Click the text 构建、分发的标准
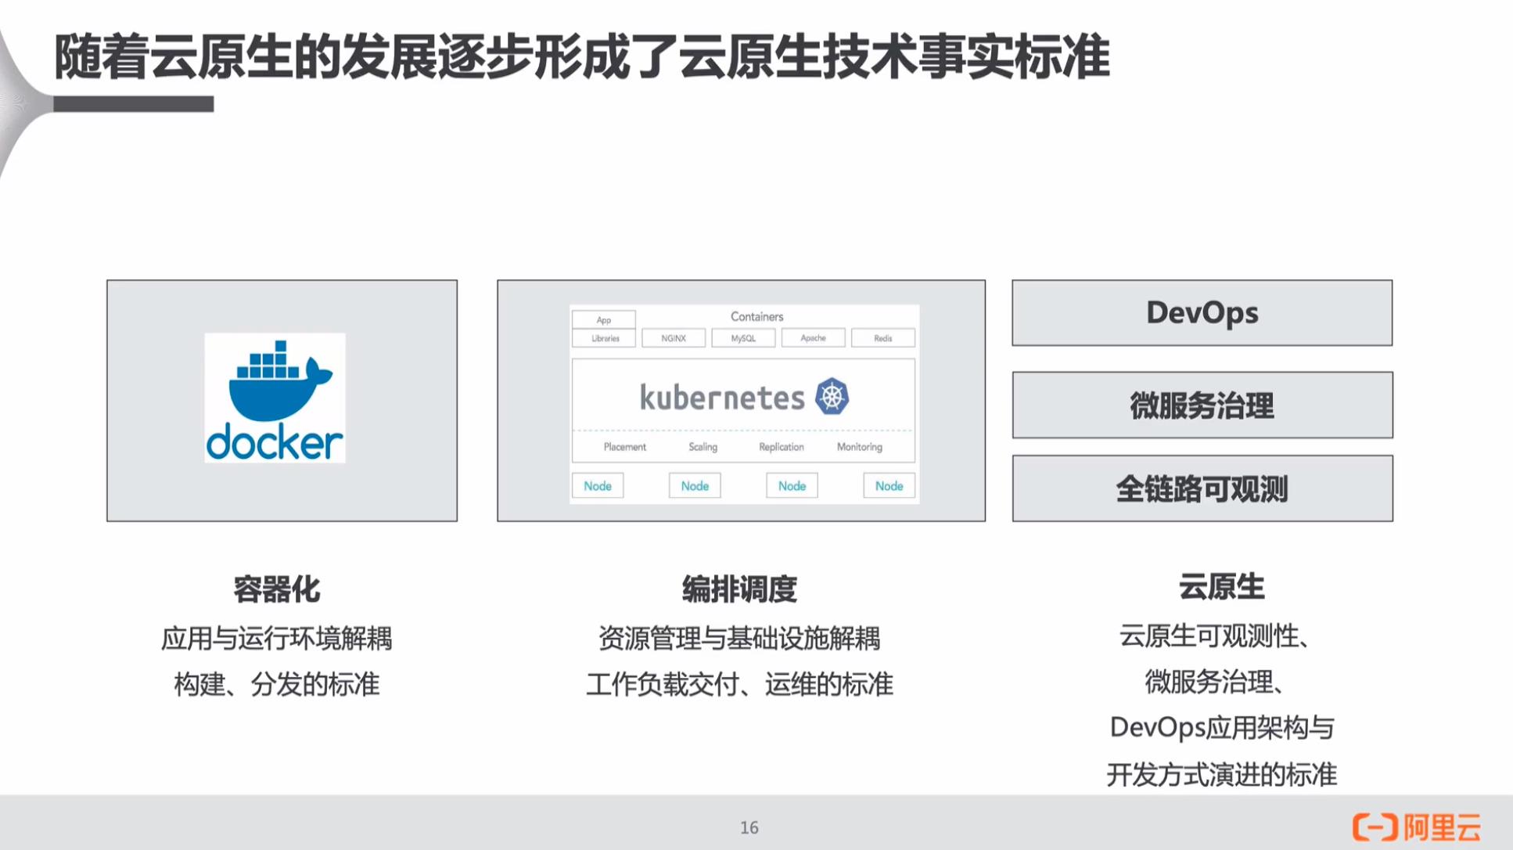 tap(277, 685)
